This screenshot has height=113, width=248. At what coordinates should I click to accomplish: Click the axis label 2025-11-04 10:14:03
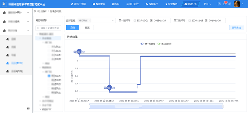(x=204, y=101)
